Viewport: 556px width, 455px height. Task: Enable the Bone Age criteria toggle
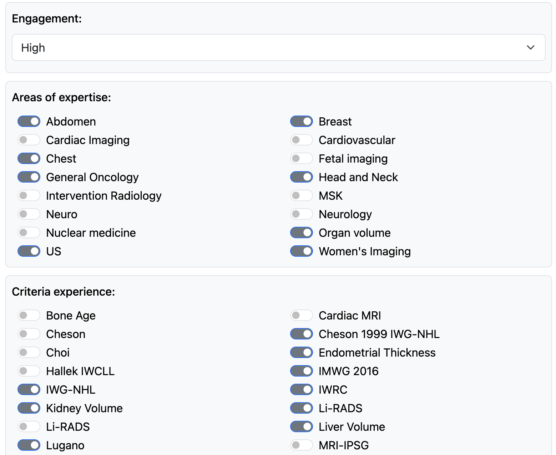point(29,315)
